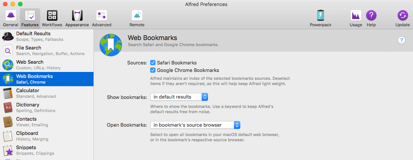Choose Clipboard History in sidebar
Screen dimensions: 413x160
[47, 136]
